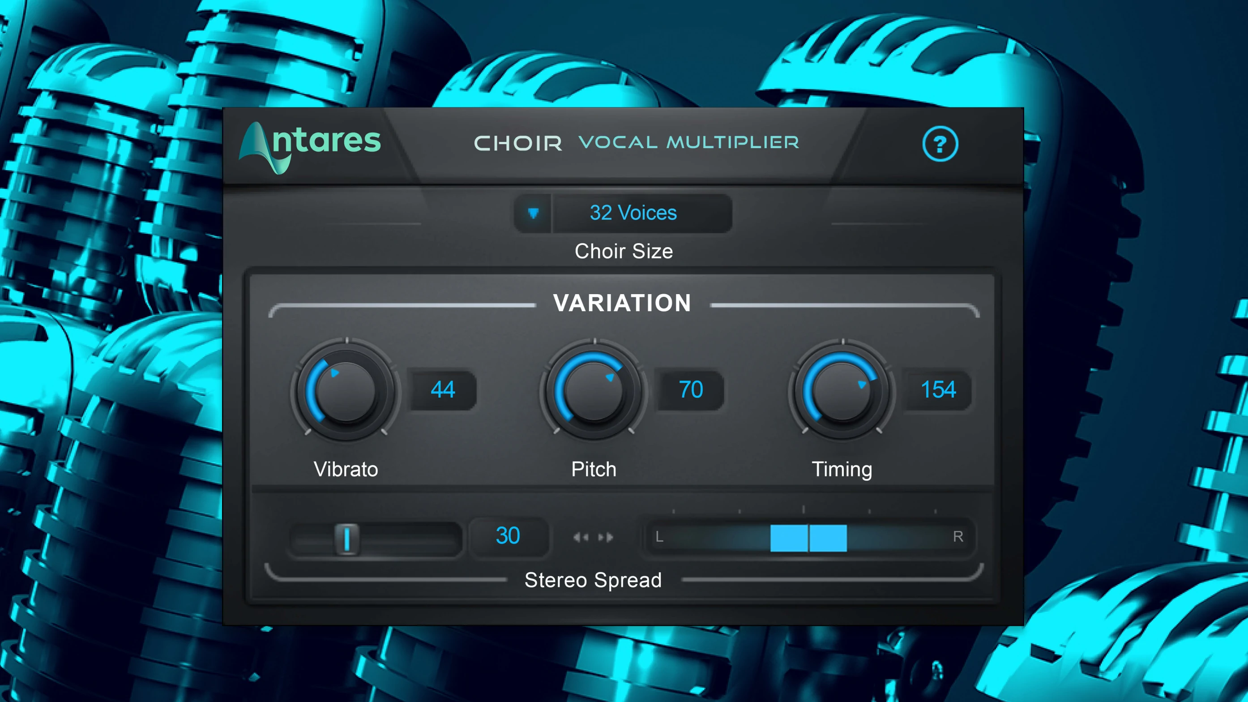Click the Stereo Spread slider handle
Image resolution: width=1248 pixels, height=702 pixels.
[347, 538]
